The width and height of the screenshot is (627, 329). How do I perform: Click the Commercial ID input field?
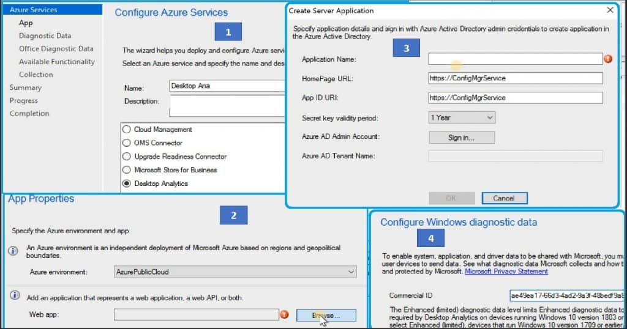(x=567, y=296)
